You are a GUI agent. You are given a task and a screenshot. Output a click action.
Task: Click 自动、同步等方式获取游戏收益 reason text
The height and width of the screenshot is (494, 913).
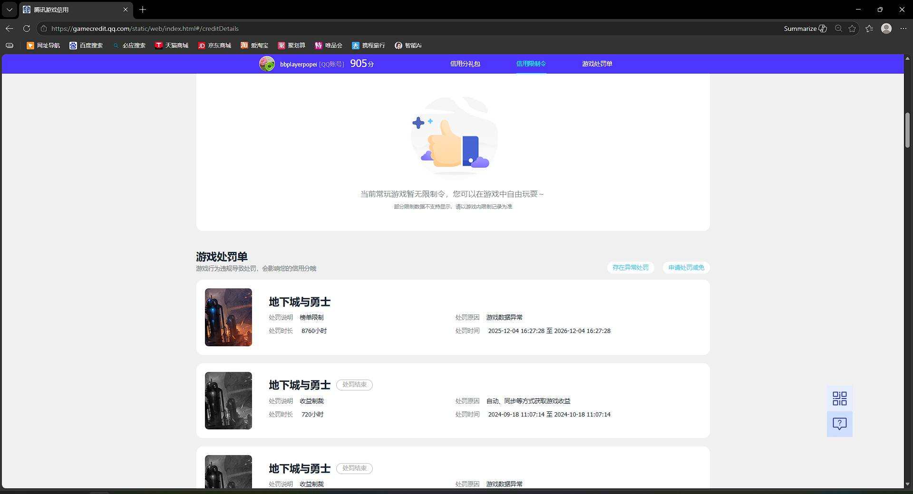pos(528,401)
